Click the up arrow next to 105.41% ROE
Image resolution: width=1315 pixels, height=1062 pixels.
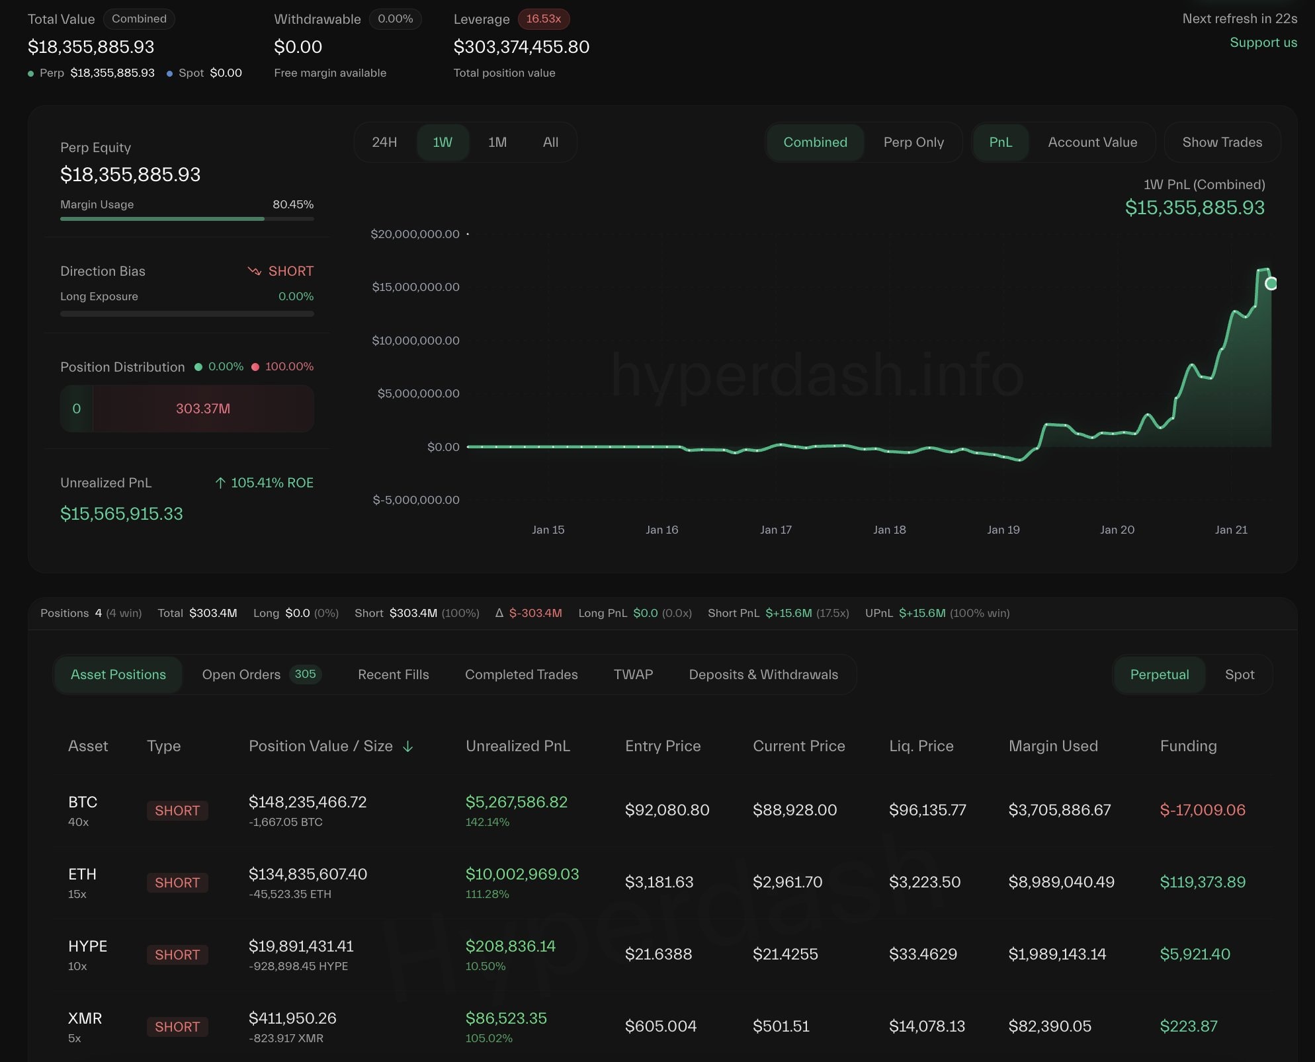click(220, 483)
